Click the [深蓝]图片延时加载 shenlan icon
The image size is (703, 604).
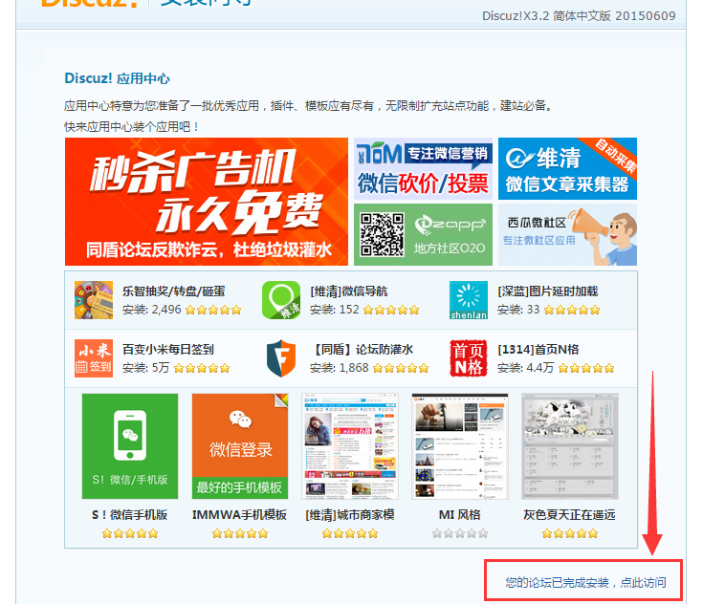point(469,300)
